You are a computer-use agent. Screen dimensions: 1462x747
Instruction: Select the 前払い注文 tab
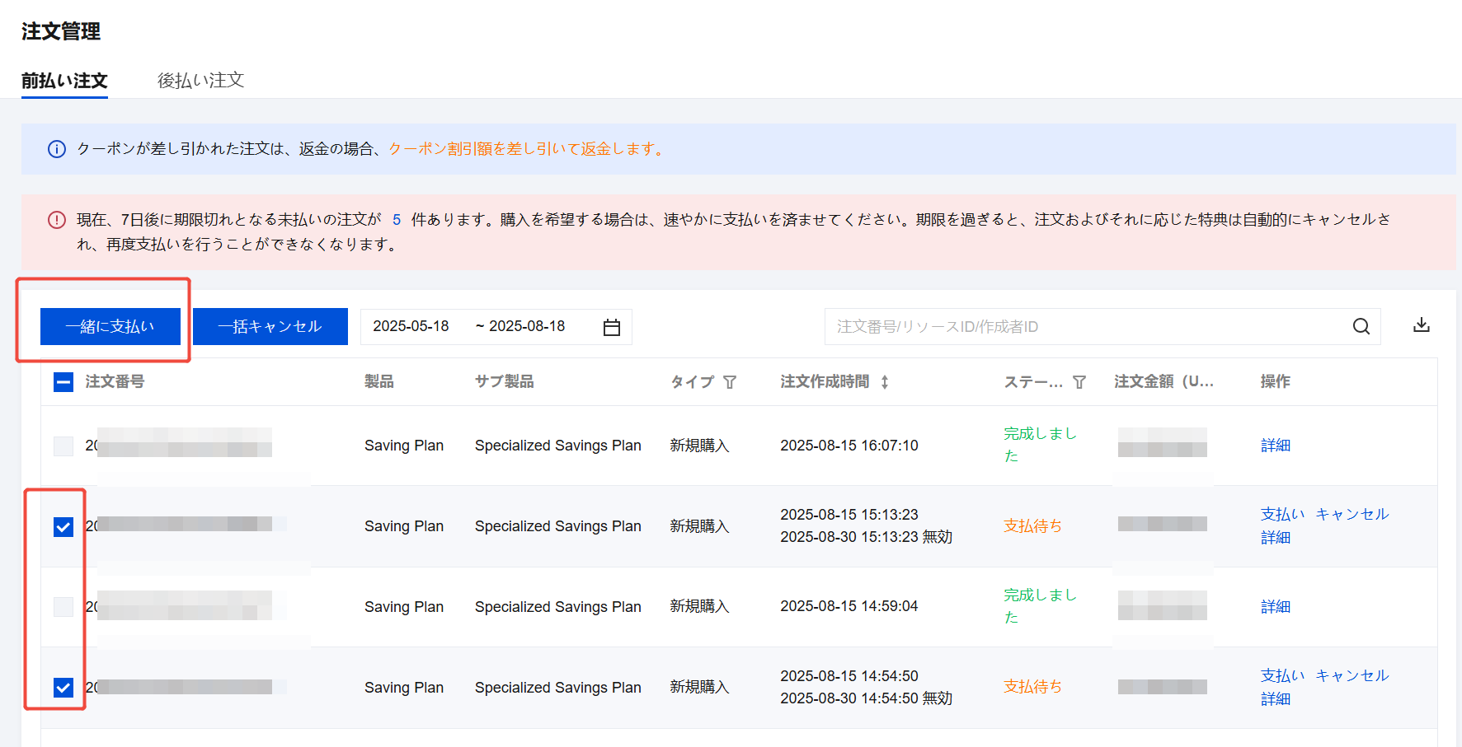click(x=64, y=81)
